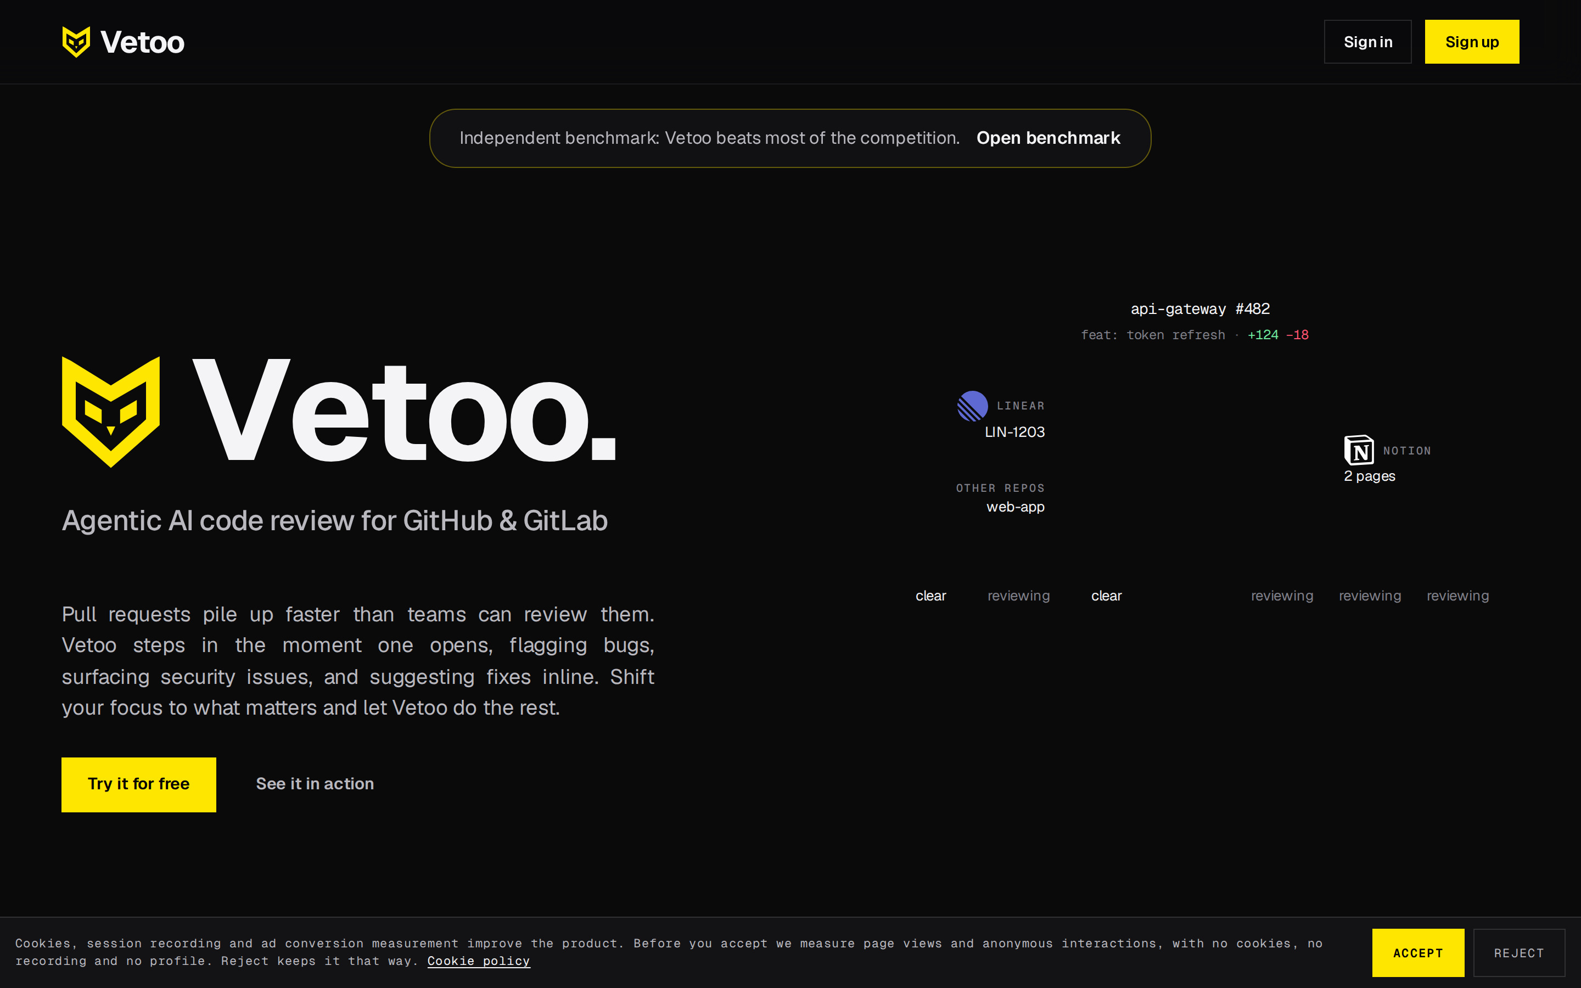This screenshot has width=1581, height=988.
Task: Open benchmark link in banner
Action: pyautogui.click(x=1048, y=138)
